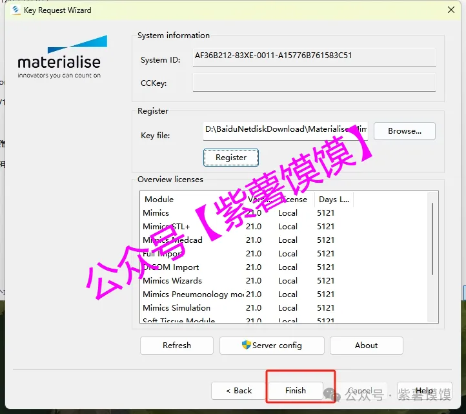The image size is (466, 414).
Task: Click the Register button
Action: click(x=231, y=158)
